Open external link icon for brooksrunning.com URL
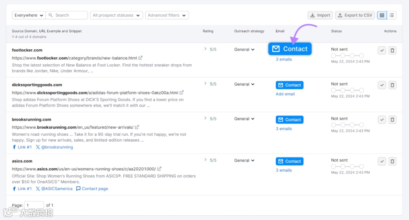 (x=137, y=127)
